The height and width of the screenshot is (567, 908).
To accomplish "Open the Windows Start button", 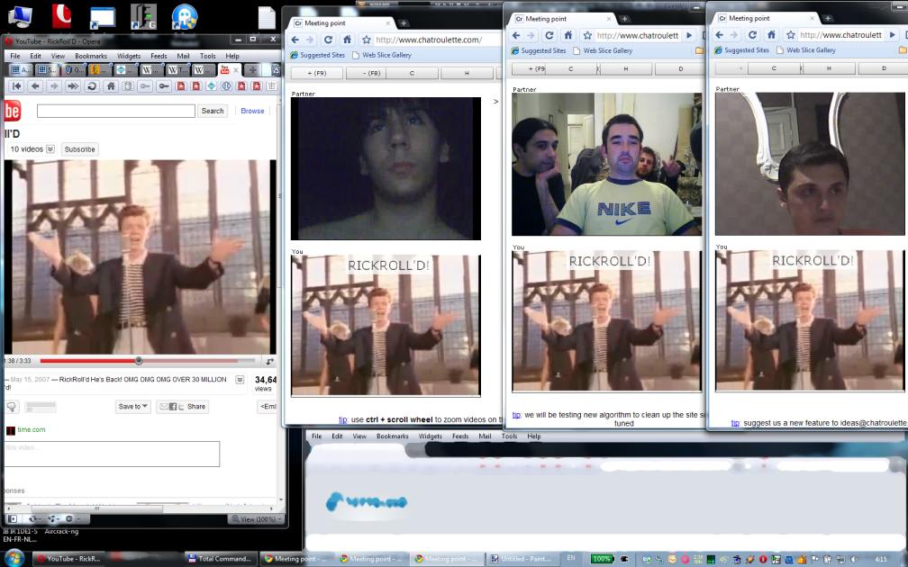I will 14,558.
